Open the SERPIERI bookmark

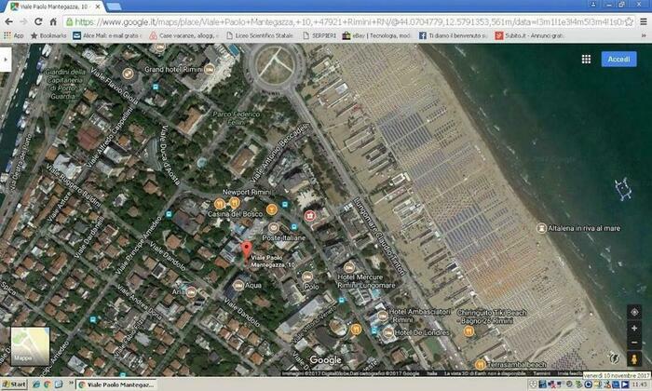319,35
